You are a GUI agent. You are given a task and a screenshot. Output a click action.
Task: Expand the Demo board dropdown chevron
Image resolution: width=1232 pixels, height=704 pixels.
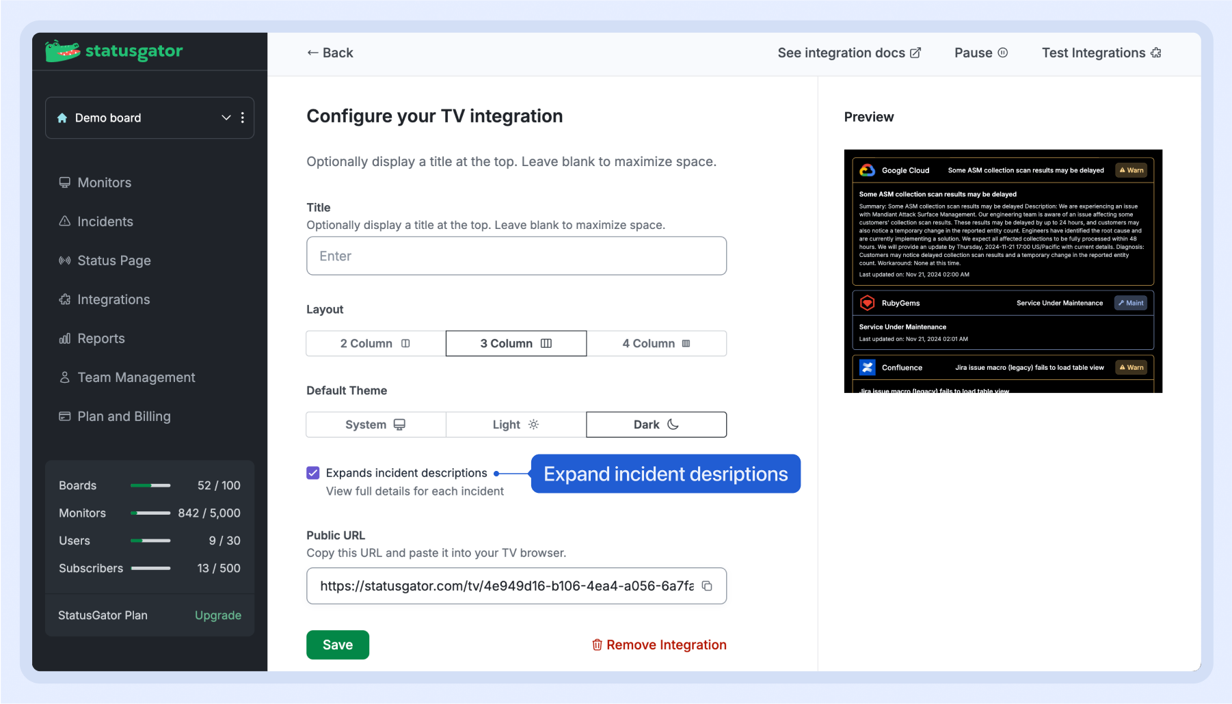tap(226, 118)
